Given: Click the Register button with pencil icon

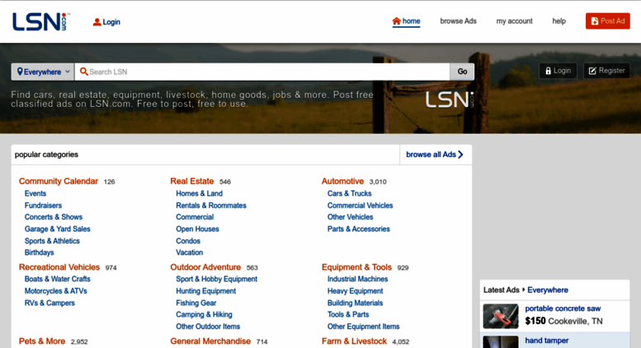Looking at the screenshot, I should pyautogui.click(x=606, y=71).
